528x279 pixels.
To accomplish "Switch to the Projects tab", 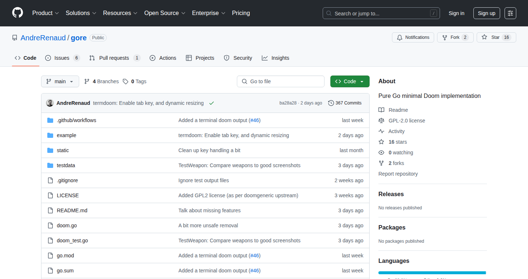I will [200, 58].
